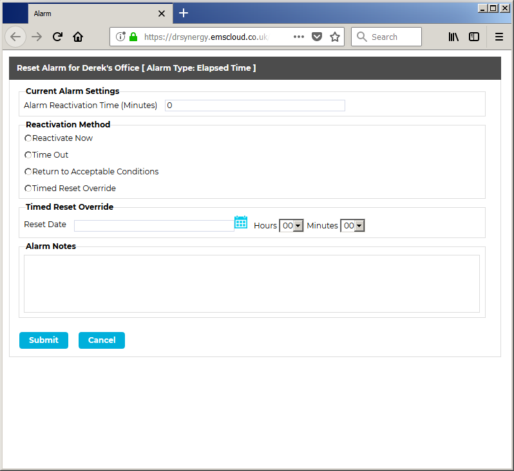This screenshot has width=514, height=471.
Task: Choose the Time Out reactivation method
Action: tap(28, 155)
